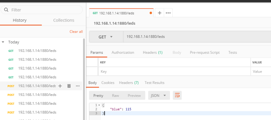This screenshot has height=120, width=271.
Task: Click Clear all history link
Action: click(76, 32)
